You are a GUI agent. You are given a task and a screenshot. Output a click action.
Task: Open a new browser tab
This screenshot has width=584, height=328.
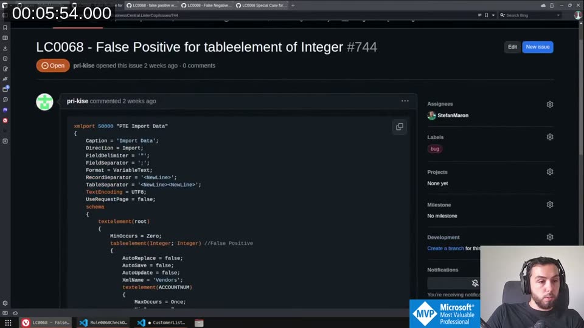(293, 5)
